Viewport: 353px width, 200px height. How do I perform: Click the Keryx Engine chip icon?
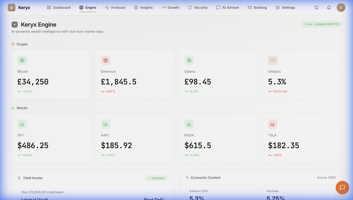[x=14, y=24]
